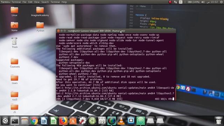Open the globe dock icon
224x126 pixels.
pos(112,121)
